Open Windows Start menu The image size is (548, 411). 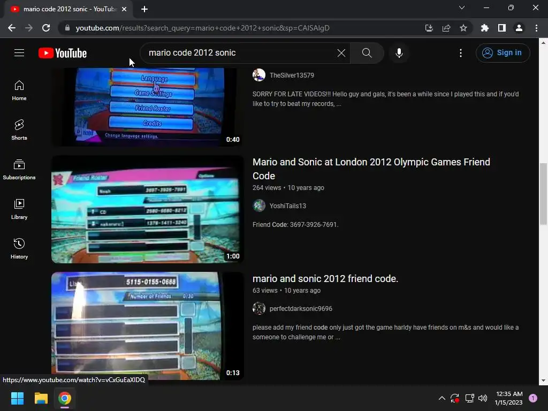(x=18, y=398)
